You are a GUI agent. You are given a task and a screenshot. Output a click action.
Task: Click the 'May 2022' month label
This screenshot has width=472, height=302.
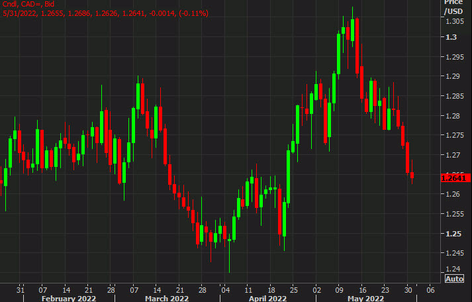[x=365, y=299]
